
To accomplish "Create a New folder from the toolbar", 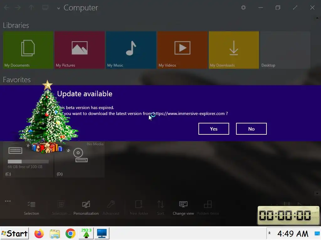I will point(139,208).
